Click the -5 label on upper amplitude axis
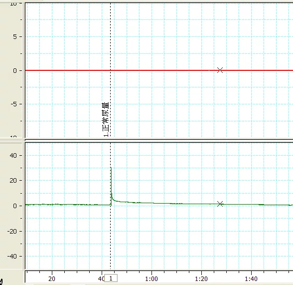 tap(14, 104)
